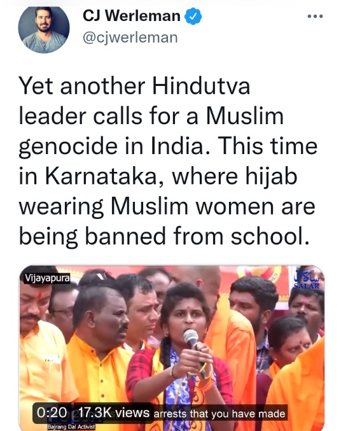Click the word Karnataka in the tweet
The image size is (341, 431).
click(x=102, y=176)
